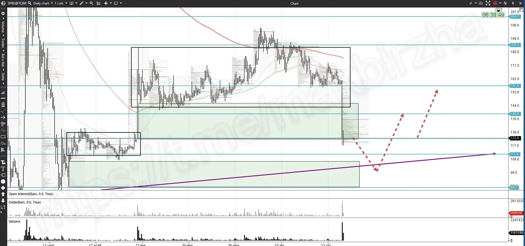The width and height of the screenshot is (525, 246).
Task: Toggle the pin window icon
Action: pyautogui.click(x=513, y=3)
